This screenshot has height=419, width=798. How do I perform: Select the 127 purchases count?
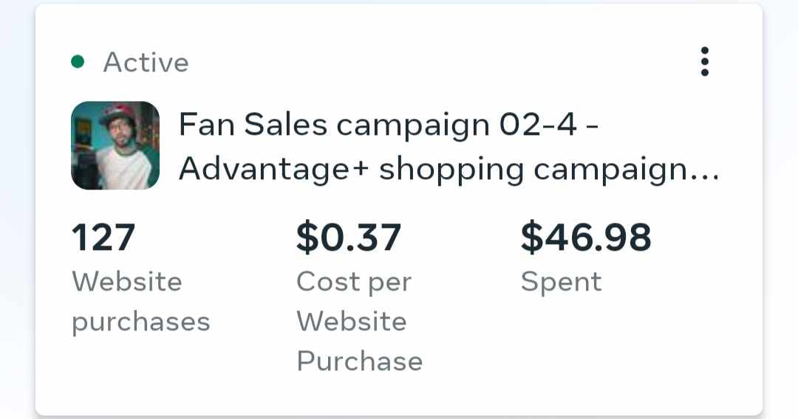click(x=103, y=238)
